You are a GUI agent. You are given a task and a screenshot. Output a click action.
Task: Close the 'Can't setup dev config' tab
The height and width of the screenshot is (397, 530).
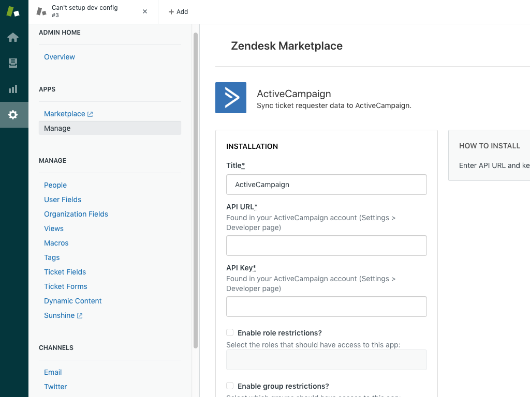[145, 11]
